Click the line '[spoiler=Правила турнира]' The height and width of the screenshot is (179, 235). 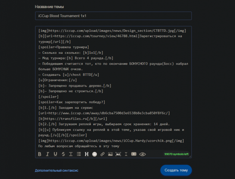[64, 47]
